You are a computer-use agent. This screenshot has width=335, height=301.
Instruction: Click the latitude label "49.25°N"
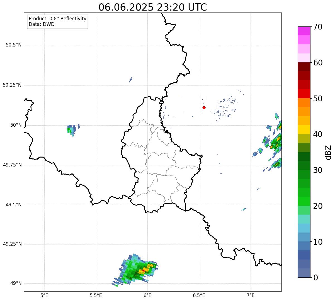pyautogui.click(x=12, y=244)
